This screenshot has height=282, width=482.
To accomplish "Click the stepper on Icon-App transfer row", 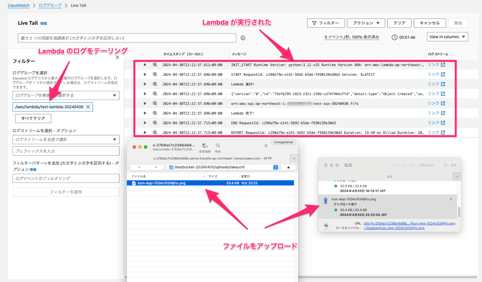I will [451, 199].
